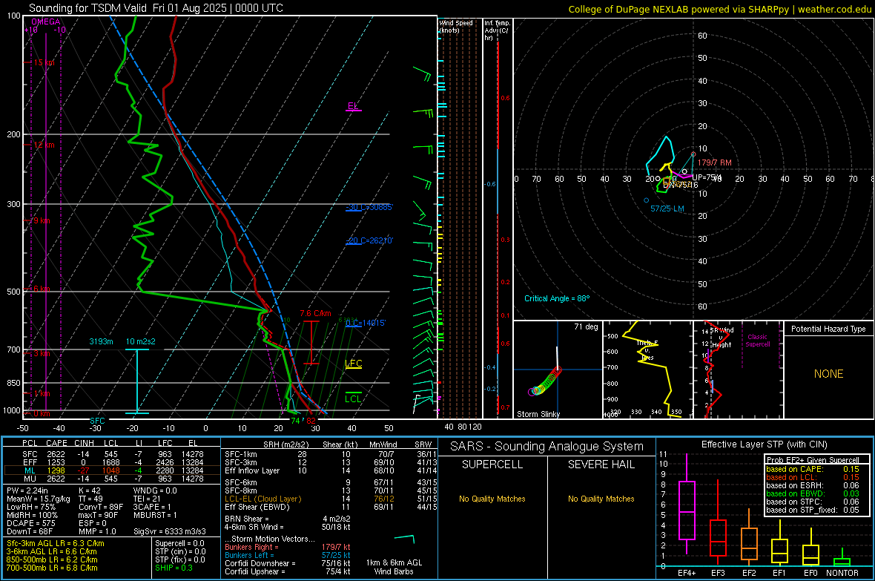Screen dimensions: 875x581
Task: Click the red surface temperature '82' value
Action: (x=311, y=421)
